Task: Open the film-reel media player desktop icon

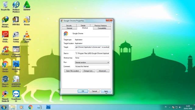Action: pyautogui.click(x=16, y=7)
